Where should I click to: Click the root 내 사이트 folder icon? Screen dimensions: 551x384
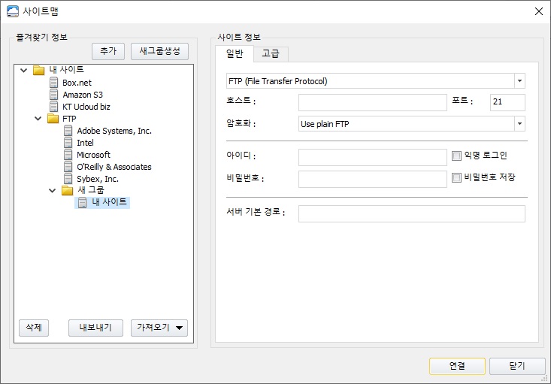(x=38, y=71)
